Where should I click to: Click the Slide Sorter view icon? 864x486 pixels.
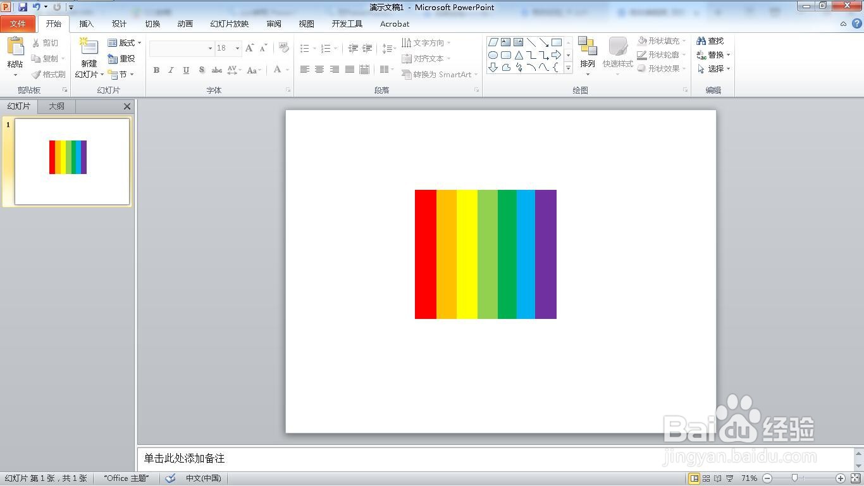point(707,478)
